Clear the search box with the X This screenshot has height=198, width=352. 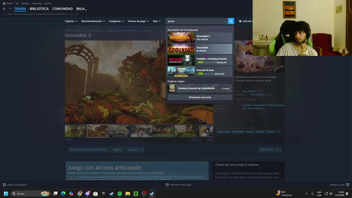click(x=225, y=21)
